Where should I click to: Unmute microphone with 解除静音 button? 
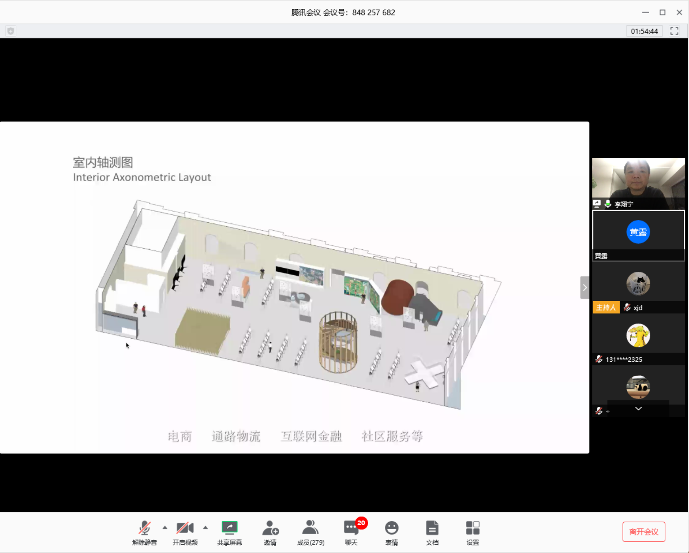point(144,532)
